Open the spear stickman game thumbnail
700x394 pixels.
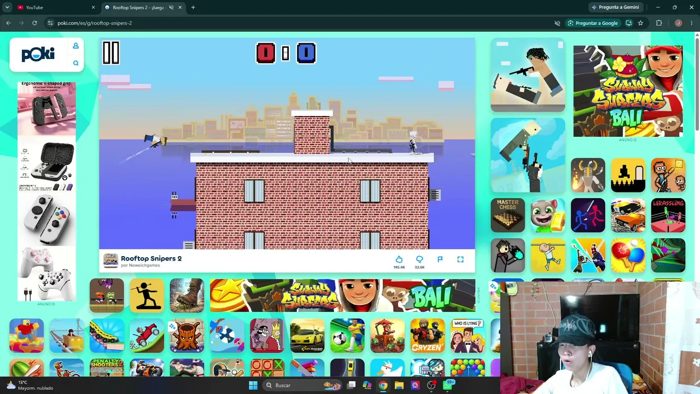pyautogui.click(x=147, y=296)
